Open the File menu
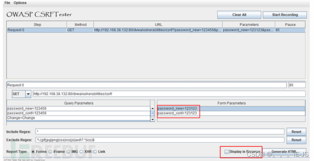Viewport: 314px width, 161px height. coord(7,3)
